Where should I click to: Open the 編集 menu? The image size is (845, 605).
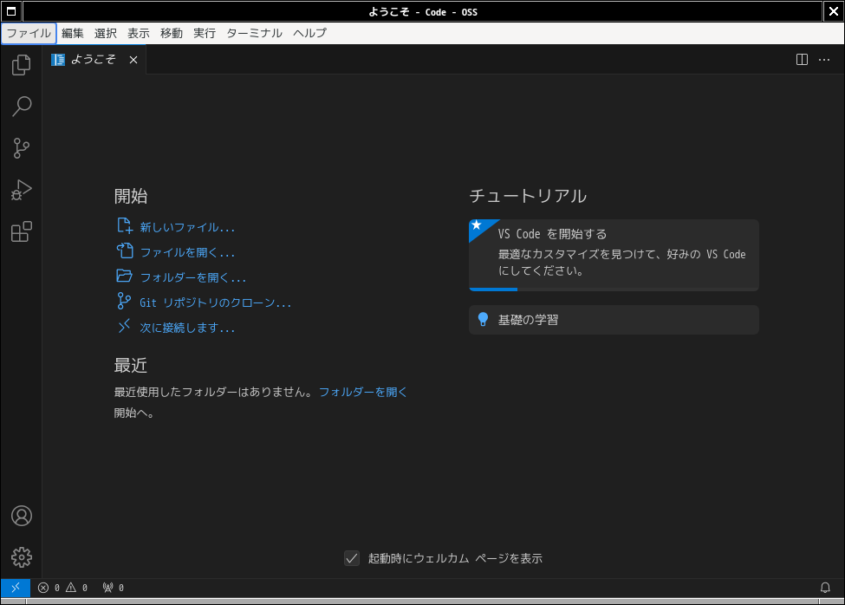click(72, 33)
